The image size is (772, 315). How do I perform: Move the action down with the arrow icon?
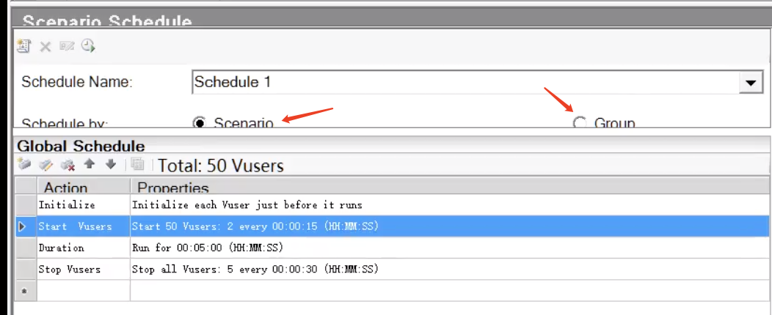click(111, 164)
